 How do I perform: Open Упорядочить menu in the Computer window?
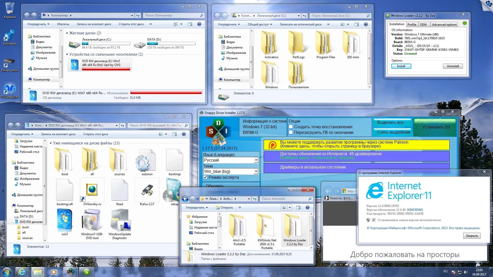coord(38,24)
